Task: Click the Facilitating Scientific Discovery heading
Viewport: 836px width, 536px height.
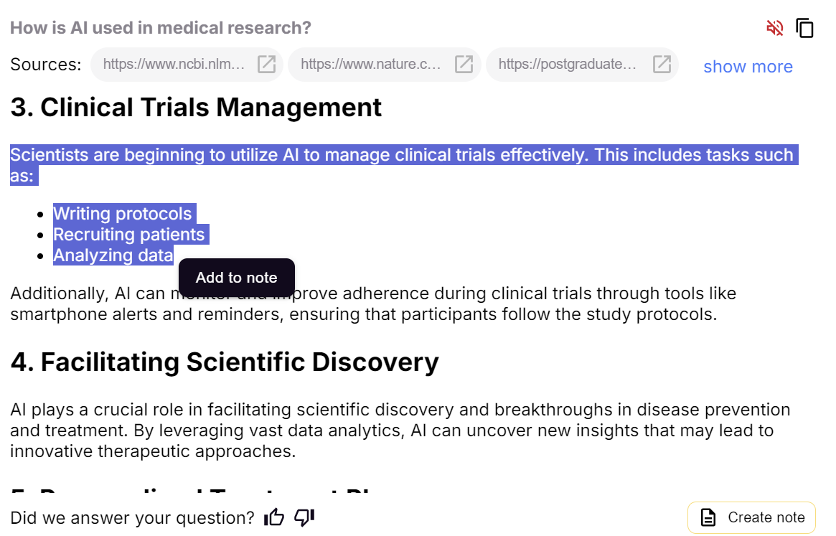Action: (225, 362)
